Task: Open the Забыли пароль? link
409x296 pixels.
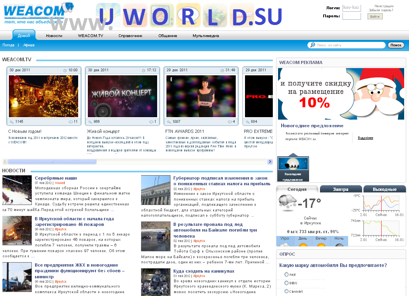Action: (x=381, y=10)
